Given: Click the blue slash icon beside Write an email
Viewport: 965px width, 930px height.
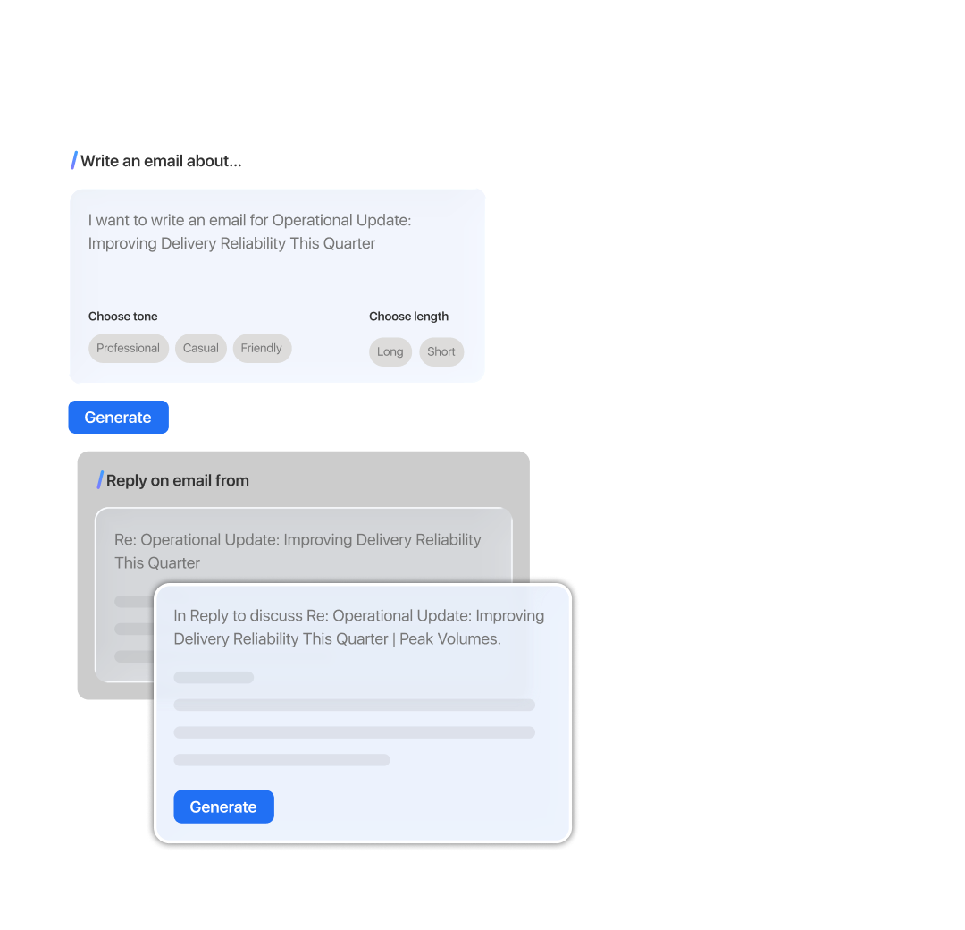Looking at the screenshot, I should point(74,160).
